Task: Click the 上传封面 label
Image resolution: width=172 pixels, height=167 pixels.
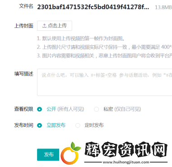Action: tap(24, 26)
